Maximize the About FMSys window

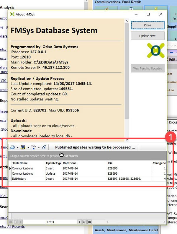click(148, 14)
